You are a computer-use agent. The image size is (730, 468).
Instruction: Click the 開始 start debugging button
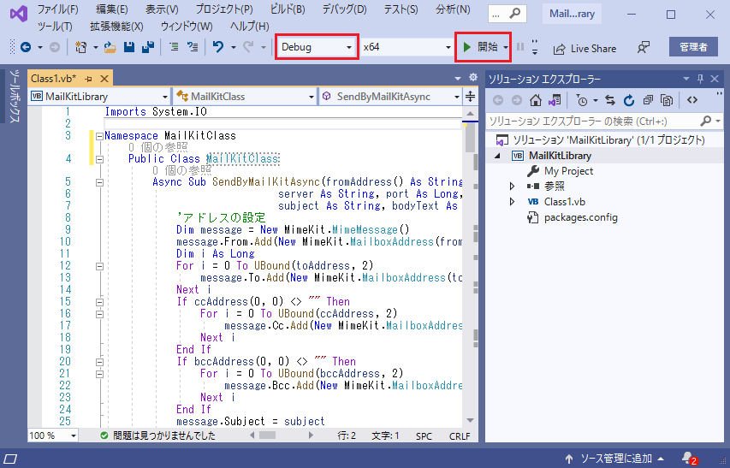pyautogui.click(x=480, y=47)
